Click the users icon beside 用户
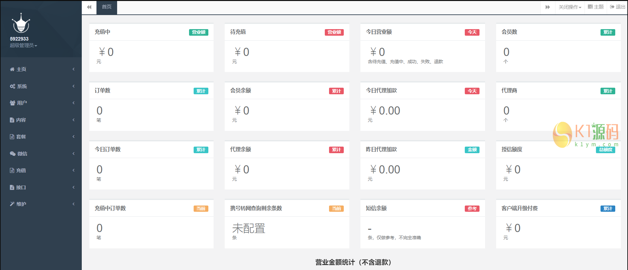 [12, 103]
